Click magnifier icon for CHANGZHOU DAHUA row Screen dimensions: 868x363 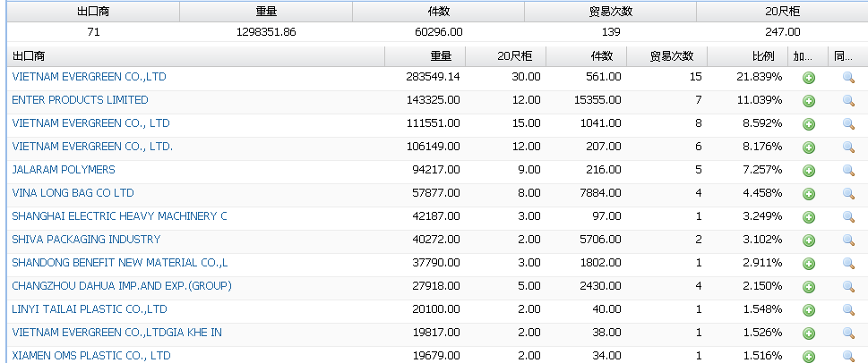click(x=848, y=287)
